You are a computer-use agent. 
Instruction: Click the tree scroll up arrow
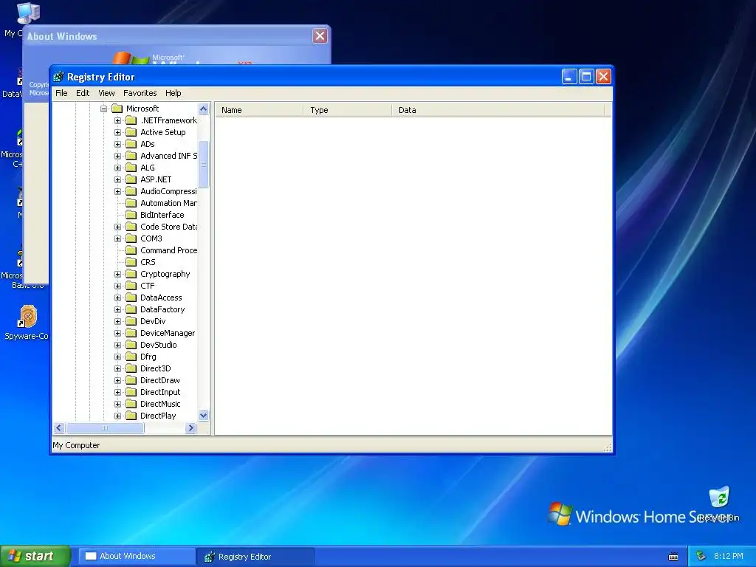(204, 109)
